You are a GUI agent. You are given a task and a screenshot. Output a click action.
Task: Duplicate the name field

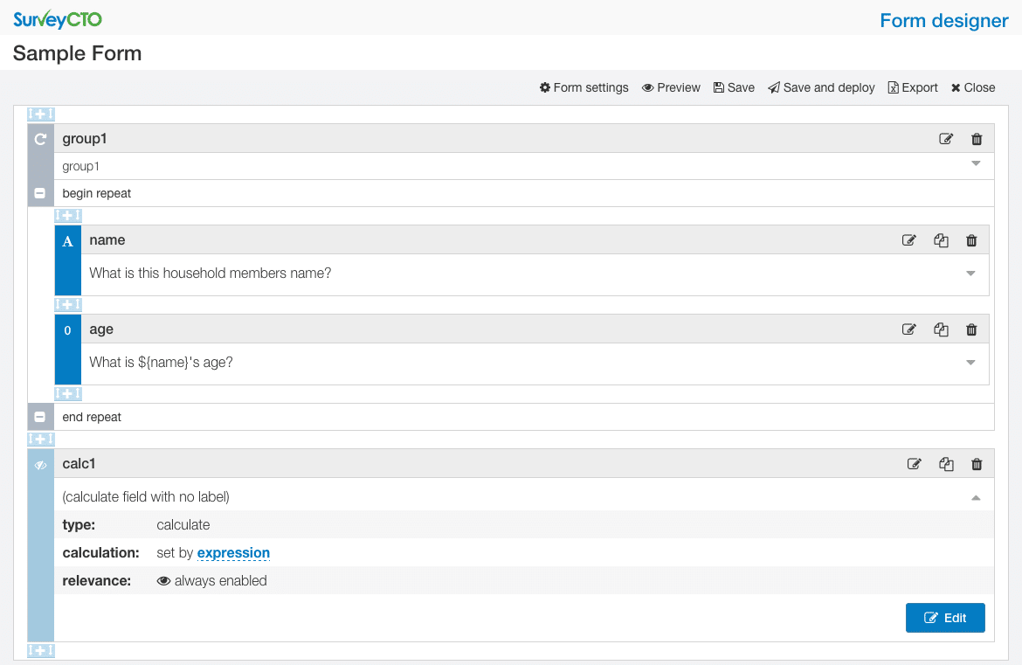[x=941, y=240]
